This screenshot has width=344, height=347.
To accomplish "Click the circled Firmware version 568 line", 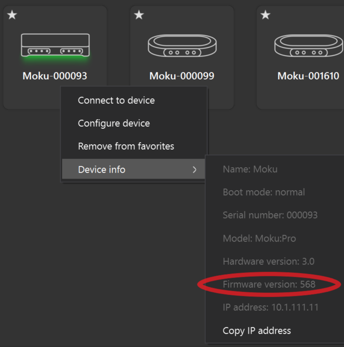I will tap(269, 284).
